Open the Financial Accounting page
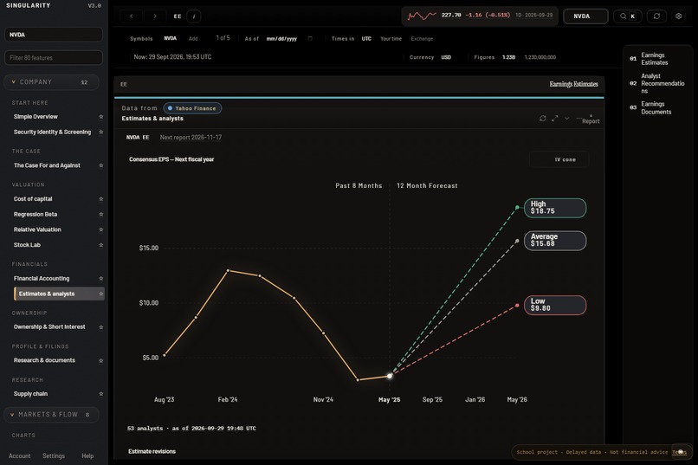This screenshot has height=465, width=698. coord(42,279)
